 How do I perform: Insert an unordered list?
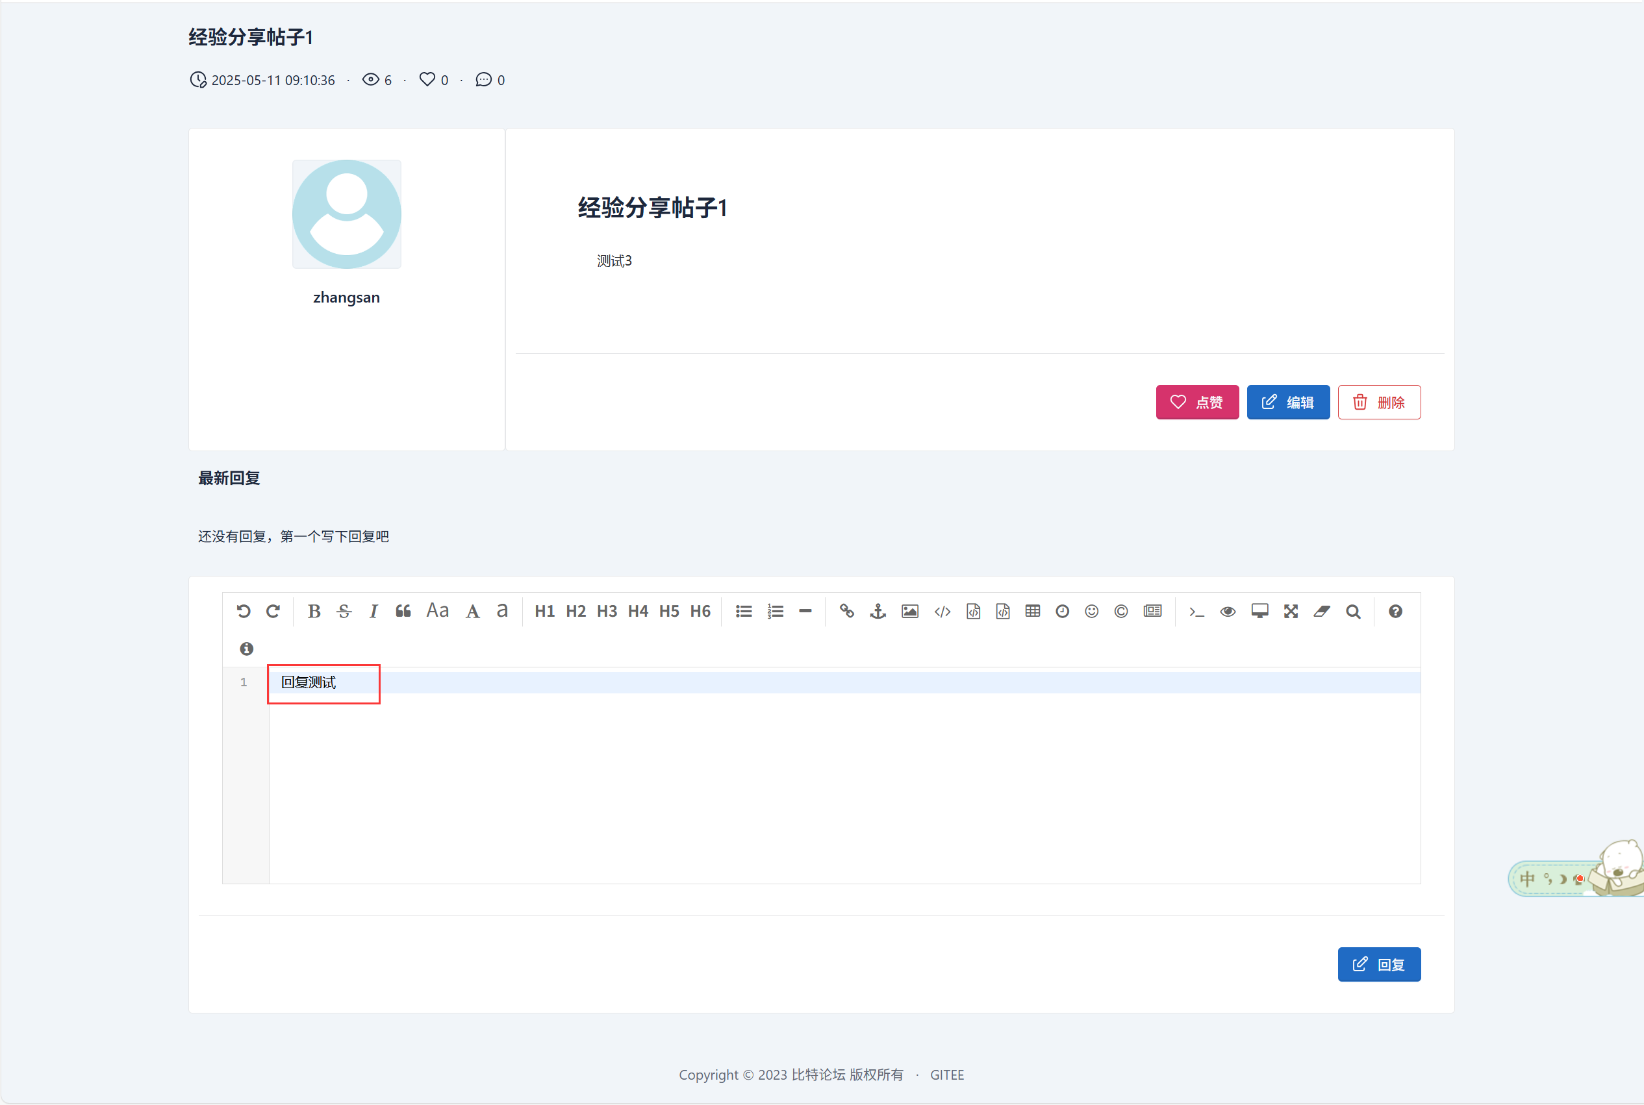pos(744,611)
